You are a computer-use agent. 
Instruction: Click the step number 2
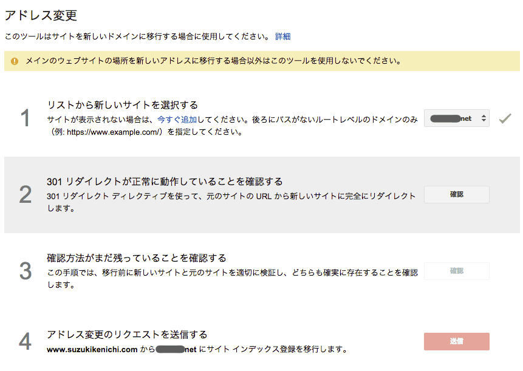coord(25,194)
